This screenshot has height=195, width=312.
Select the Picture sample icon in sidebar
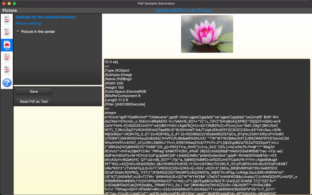tap(7, 45)
